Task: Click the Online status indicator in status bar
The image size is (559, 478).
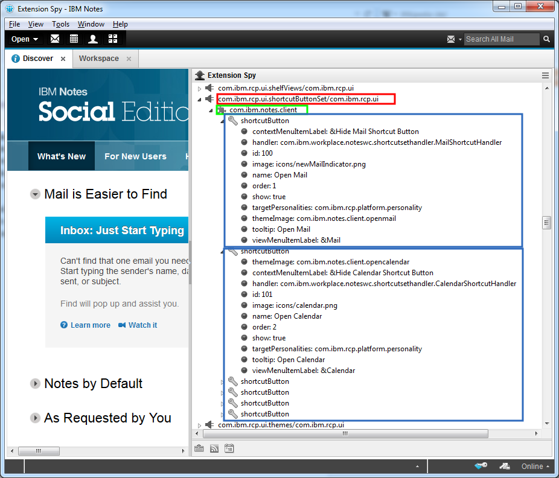Action: click(535, 467)
